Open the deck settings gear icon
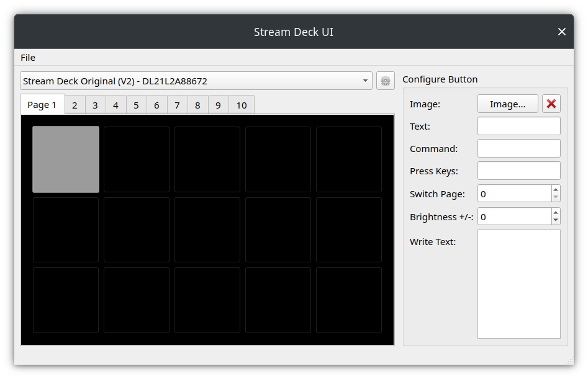 pyautogui.click(x=385, y=81)
